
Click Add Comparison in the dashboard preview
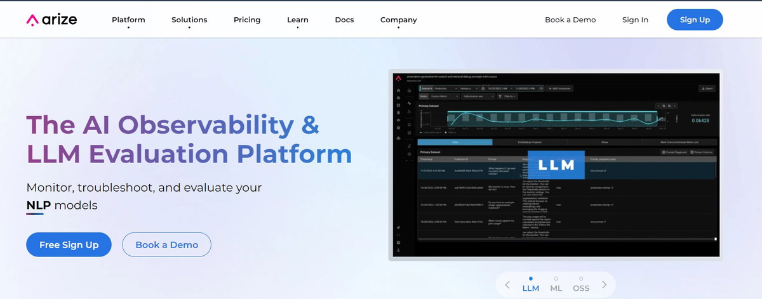561,89
